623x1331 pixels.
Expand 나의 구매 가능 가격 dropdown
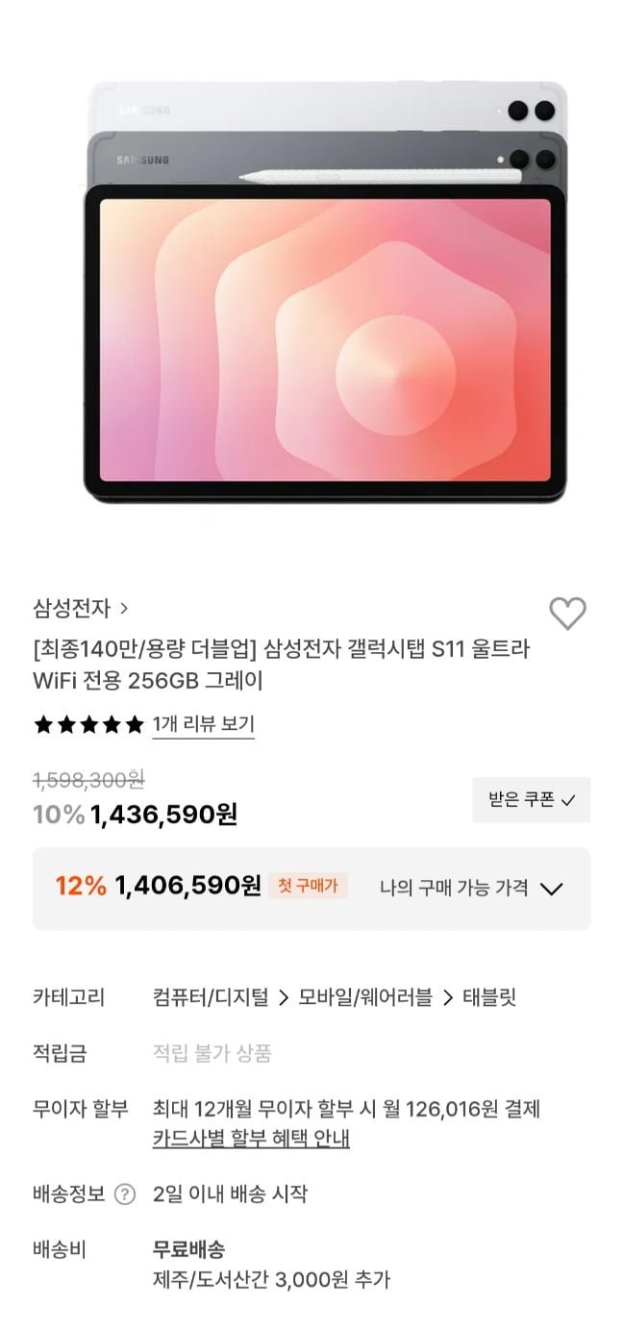(x=471, y=888)
